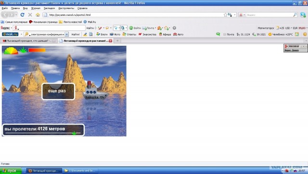Click the rainbow gauge icon in game

pyautogui.click(x=11, y=50)
